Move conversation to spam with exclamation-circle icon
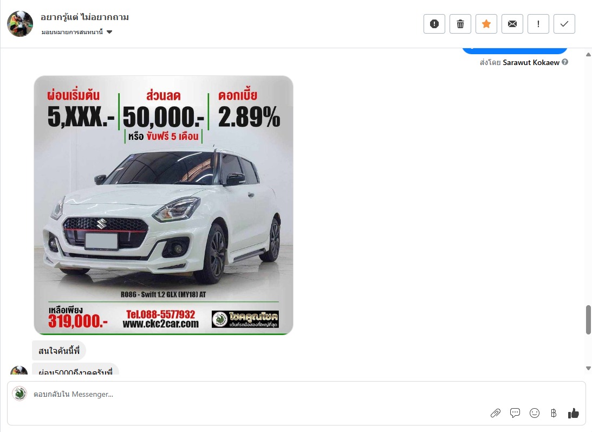 tap(434, 24)
